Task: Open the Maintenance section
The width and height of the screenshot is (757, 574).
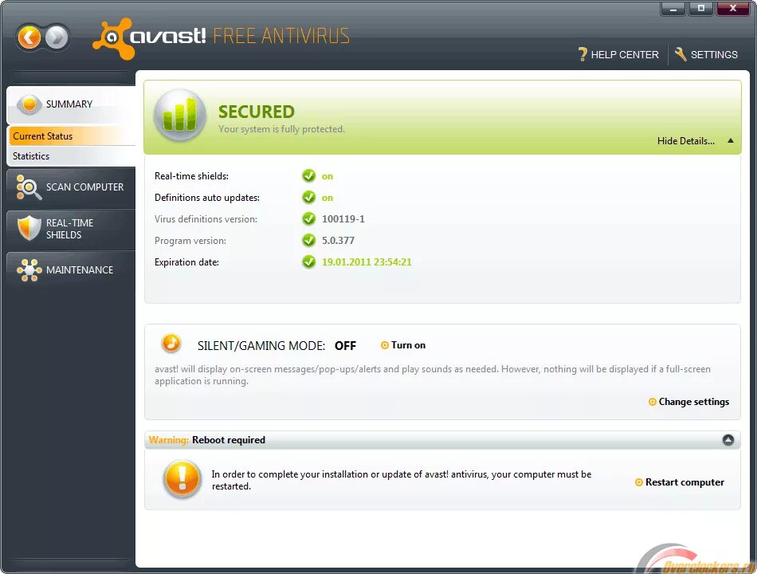Action: (x=71, y=270)
